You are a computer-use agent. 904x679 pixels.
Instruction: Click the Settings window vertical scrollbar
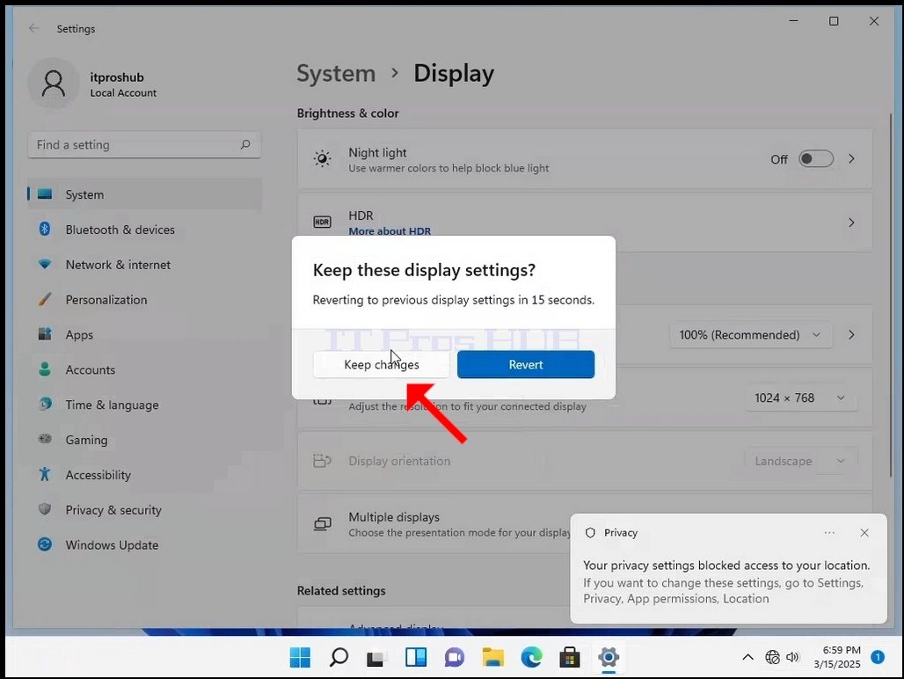pyautogui.click(x=889, y=294)
